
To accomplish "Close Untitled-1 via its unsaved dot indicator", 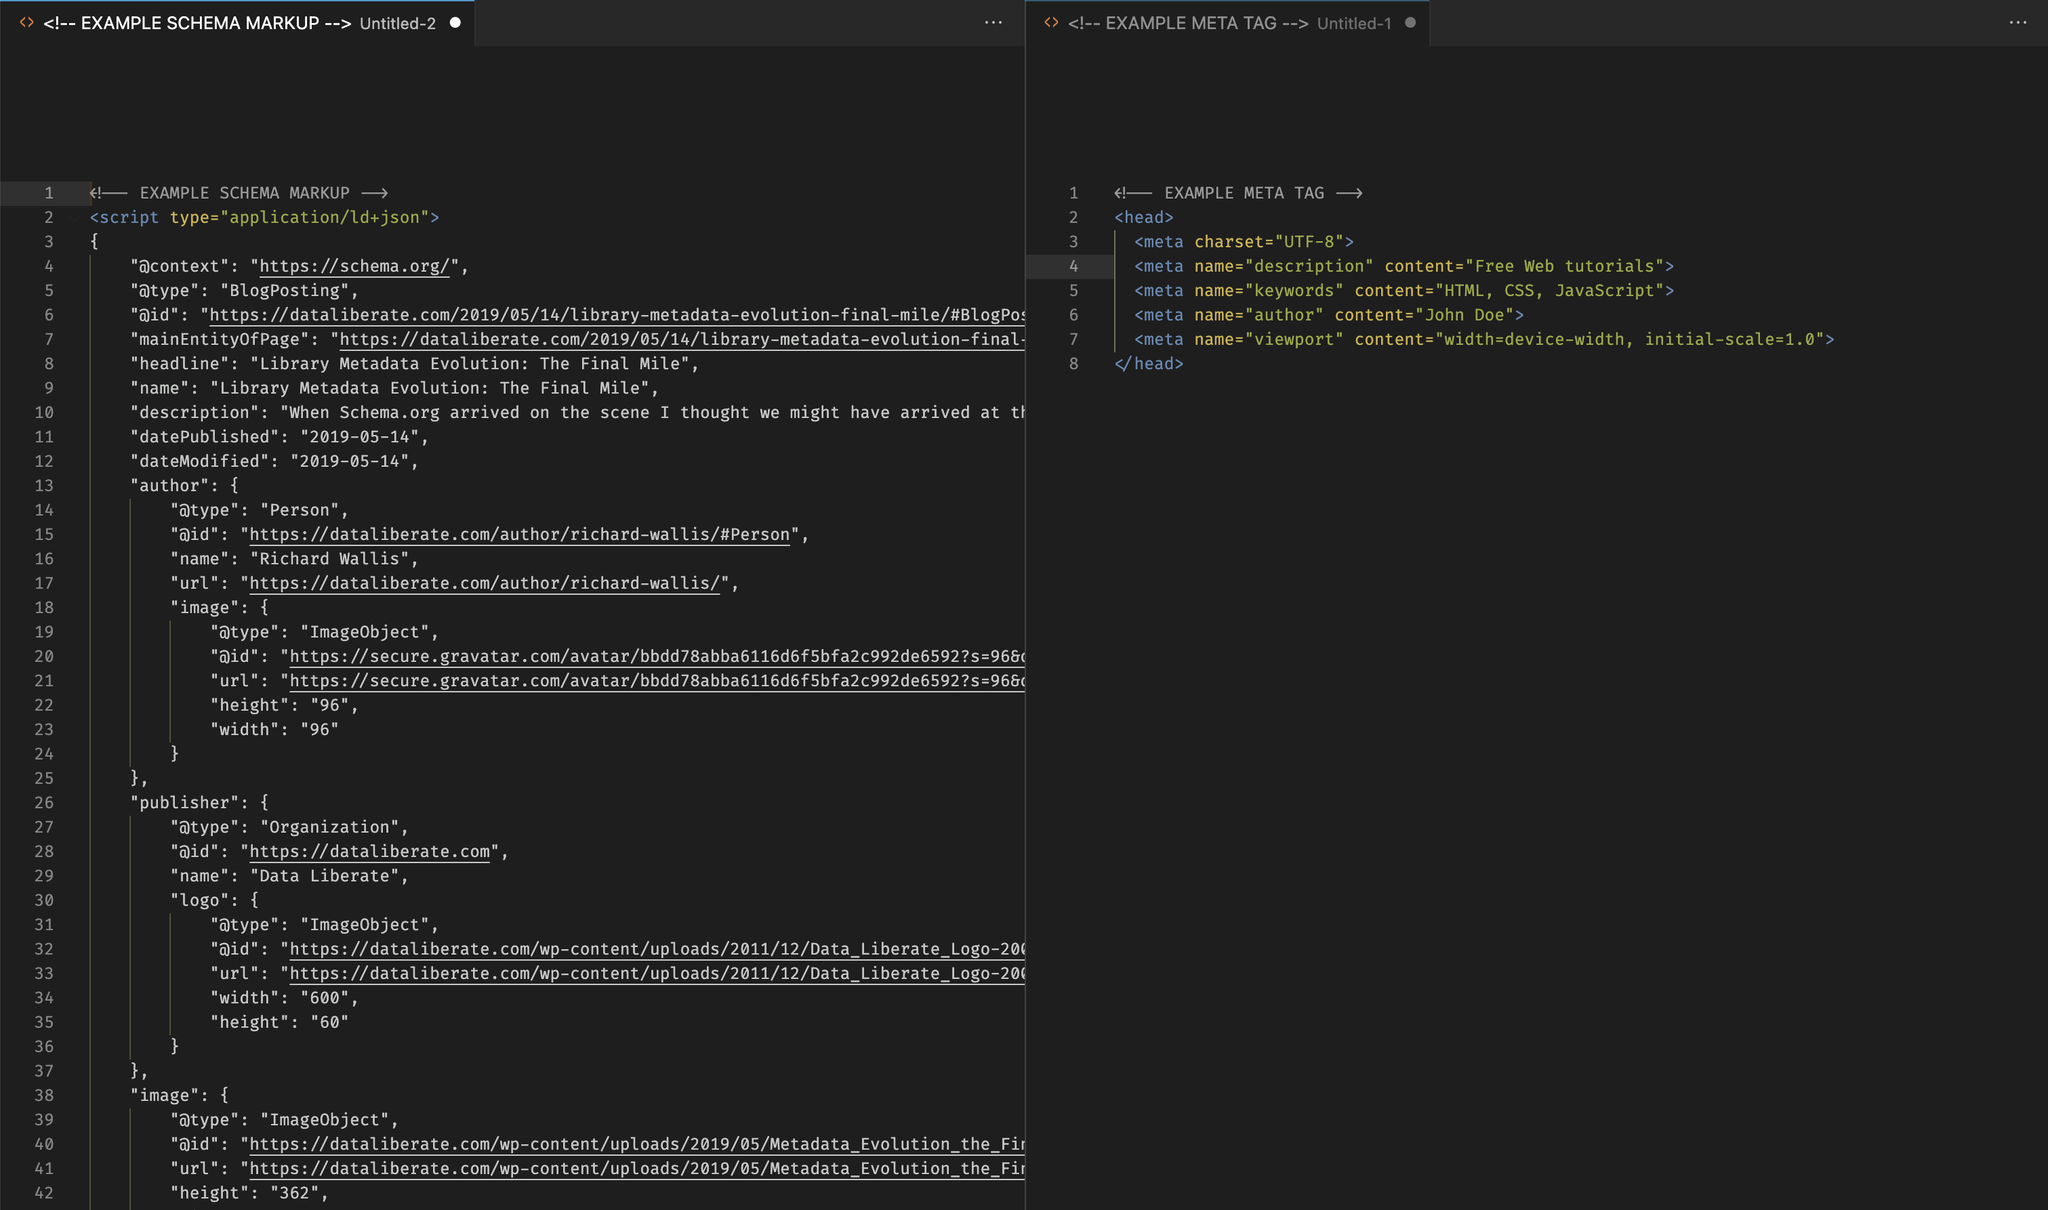I will [1410, 23].
